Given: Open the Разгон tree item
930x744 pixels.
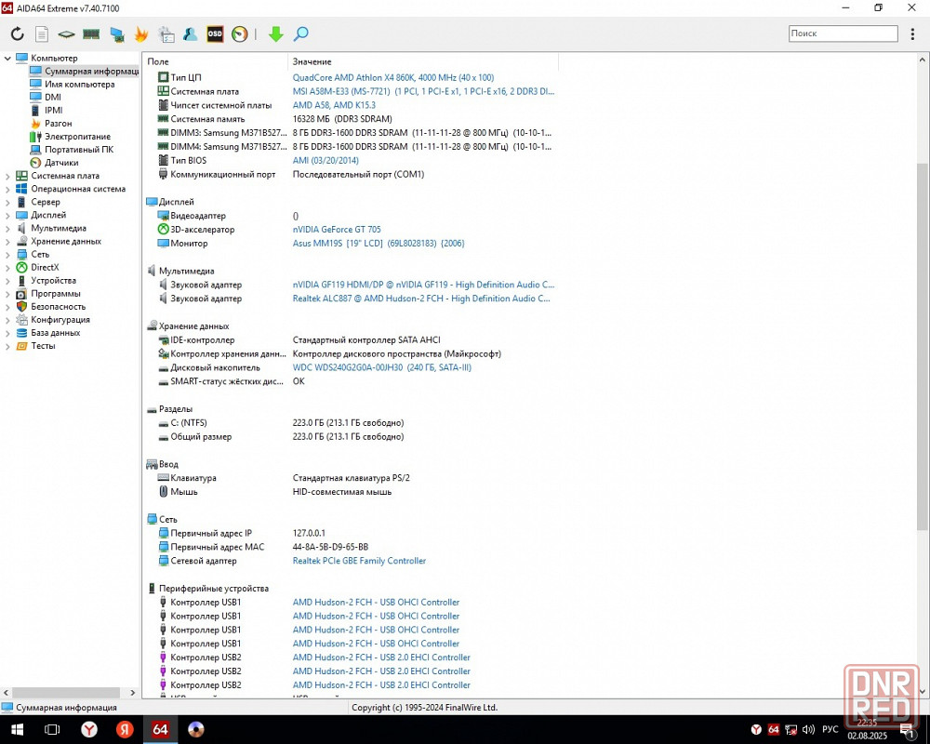Looking at the screenshot, I should (x=58, y=124).
